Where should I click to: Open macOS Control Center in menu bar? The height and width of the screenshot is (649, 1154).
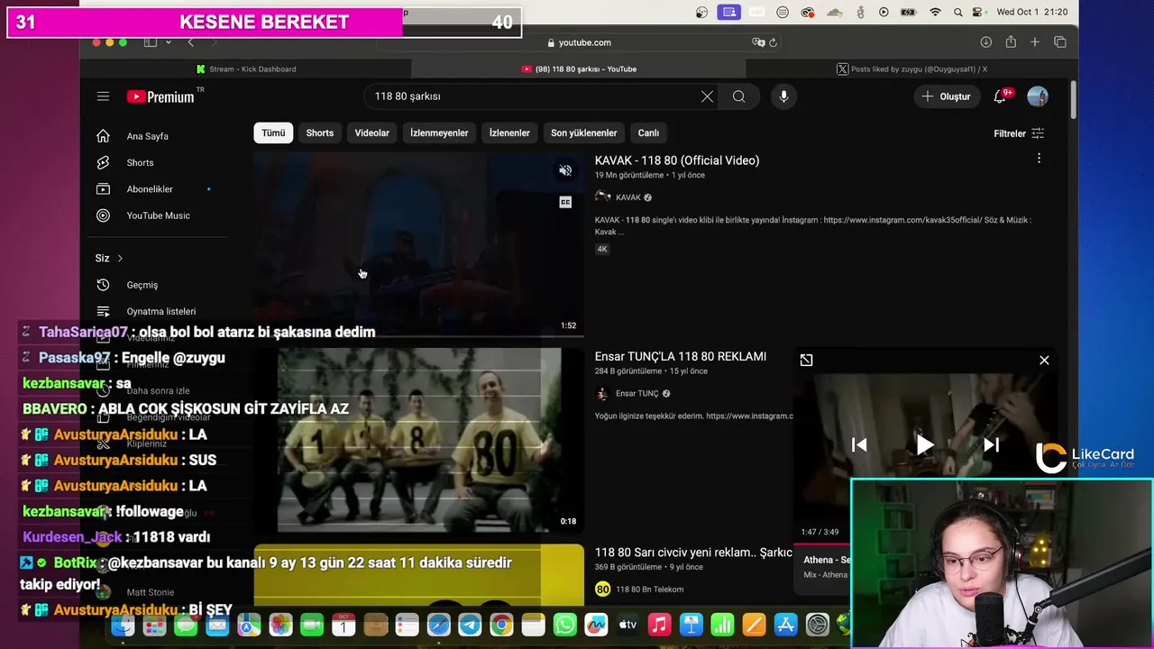pyautogui.click(x=979, y=12)
